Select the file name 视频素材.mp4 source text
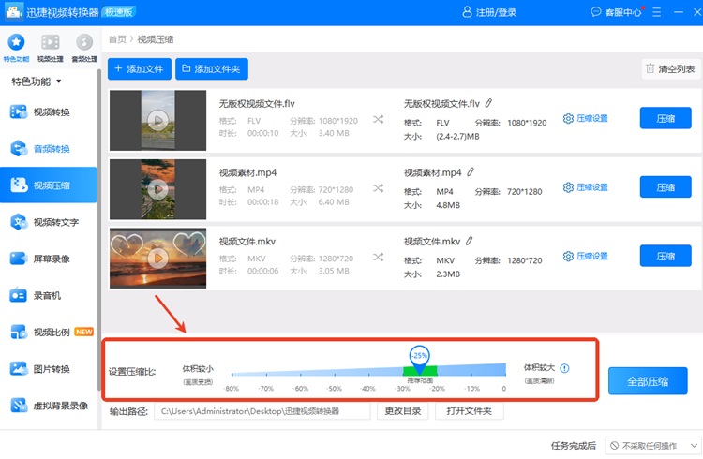 point(247,172)
